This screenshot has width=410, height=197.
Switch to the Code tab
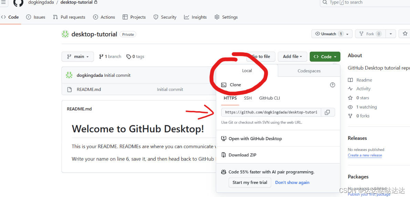(x=10, y=17)
